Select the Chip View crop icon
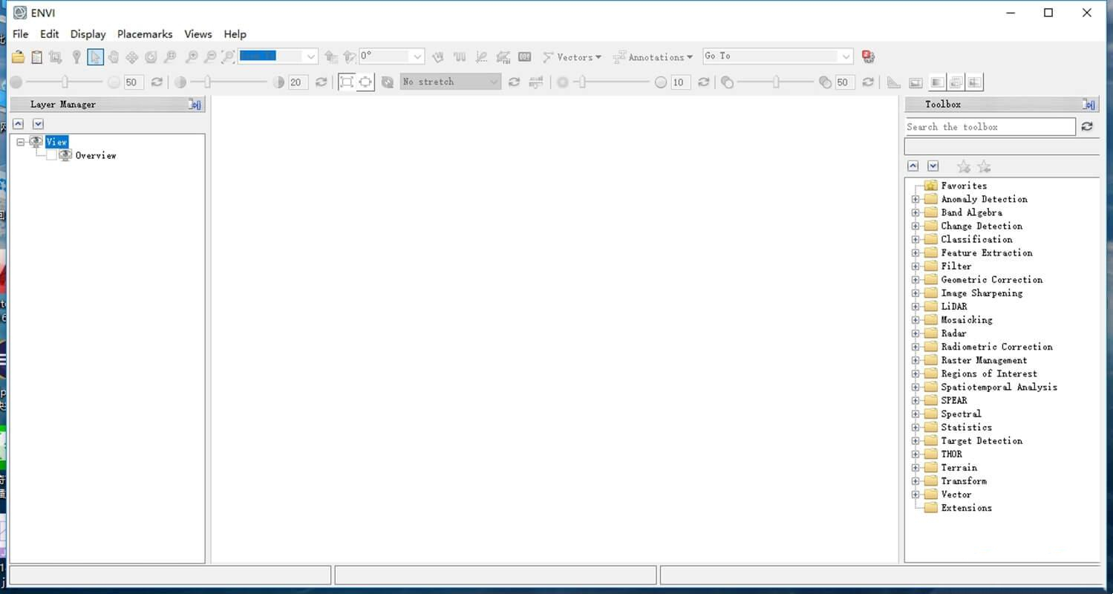The height and width of the screenshot is (594, 1113). pyautogui.click(x=56, y=56)
